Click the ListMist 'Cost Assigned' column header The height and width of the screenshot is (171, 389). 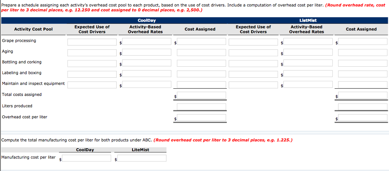tap(361, 29)
